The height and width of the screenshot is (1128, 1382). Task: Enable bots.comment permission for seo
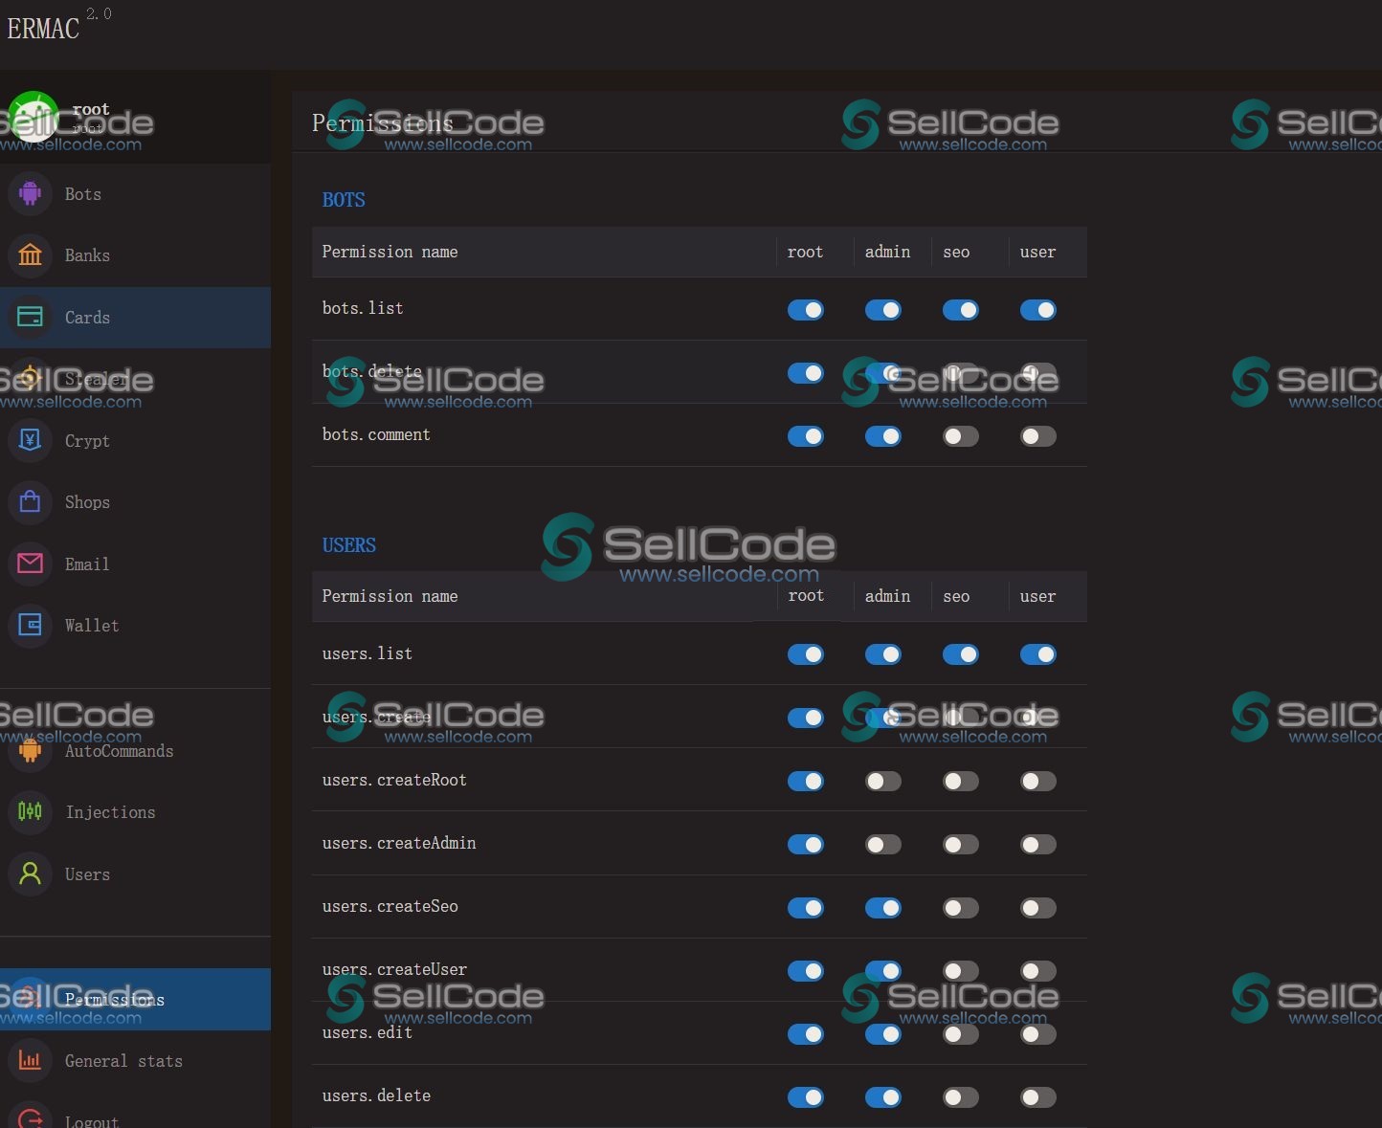[961, 436]
